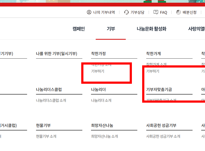Open the 착한가정 submenu heading
205x151 pixels.
(99, 53)
